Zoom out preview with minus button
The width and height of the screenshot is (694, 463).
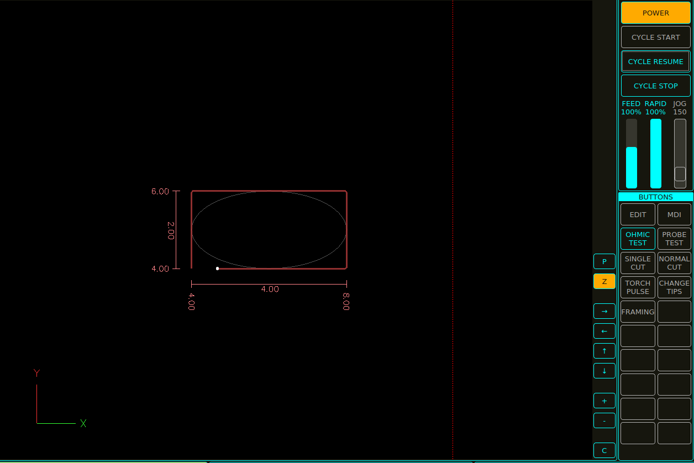(x=604, y=420)
